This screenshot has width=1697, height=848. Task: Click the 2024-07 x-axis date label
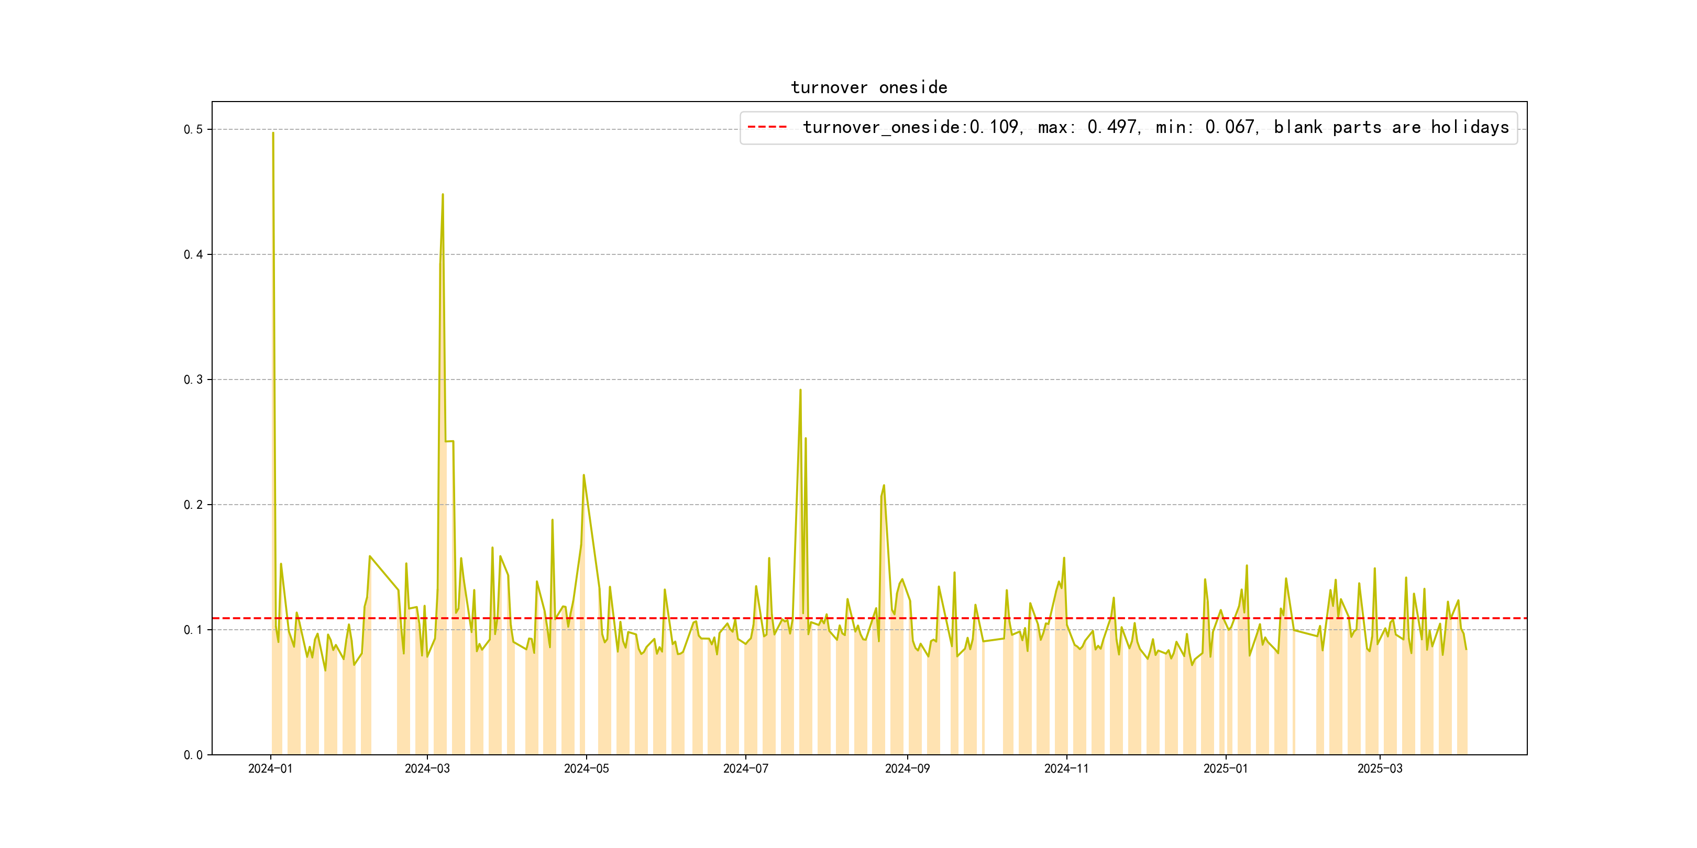click(x=746, y=769)
